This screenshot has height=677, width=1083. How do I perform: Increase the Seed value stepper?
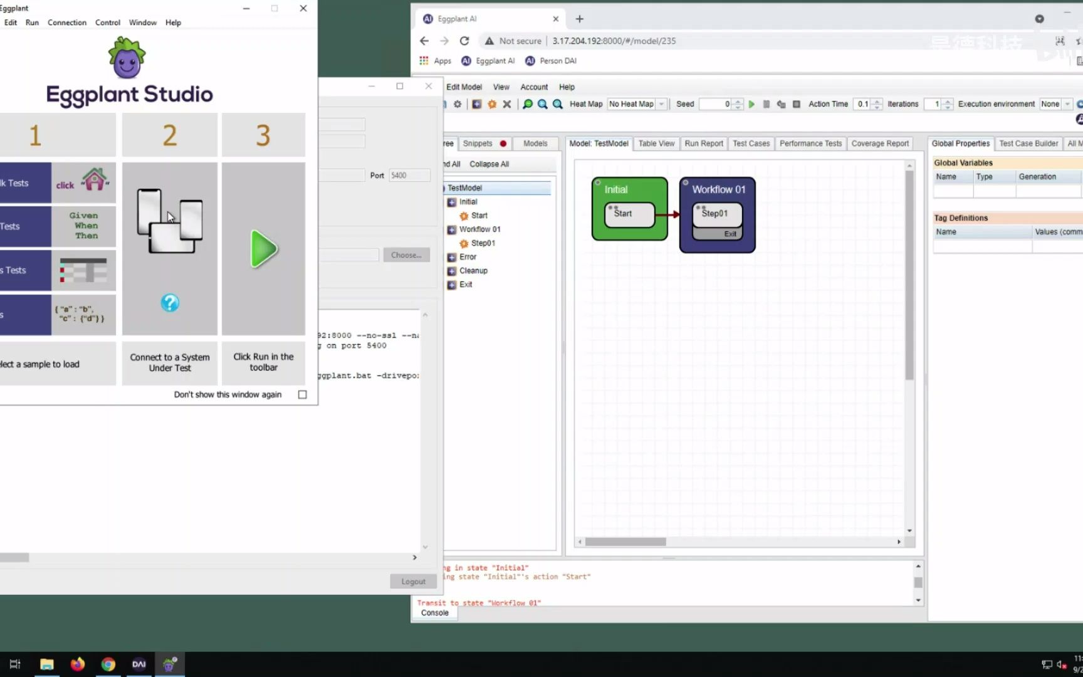(x=738, y=102)
